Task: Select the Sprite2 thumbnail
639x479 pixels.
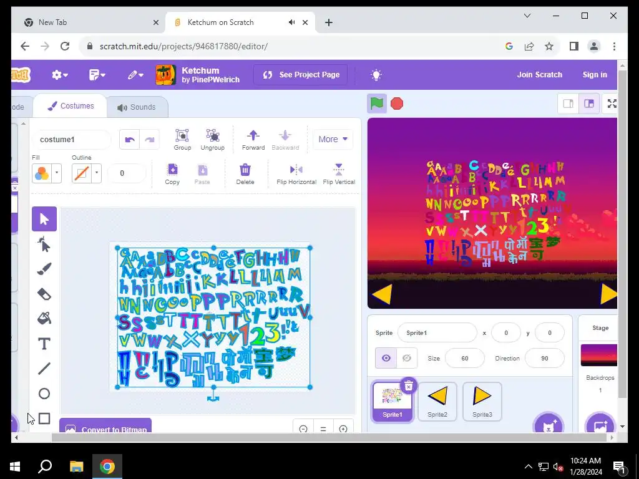Action: coord(437,401)
